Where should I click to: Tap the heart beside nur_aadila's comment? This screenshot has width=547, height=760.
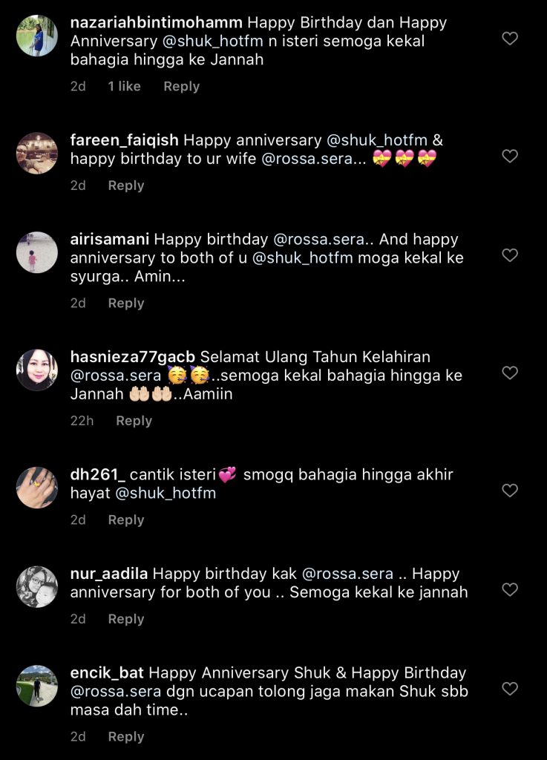point(510,589)
